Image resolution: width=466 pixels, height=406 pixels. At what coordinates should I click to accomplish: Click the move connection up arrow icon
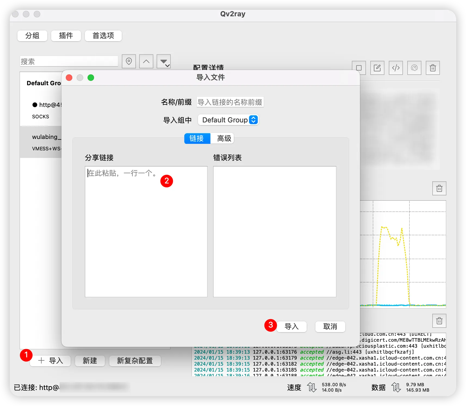tap(146, 61)
